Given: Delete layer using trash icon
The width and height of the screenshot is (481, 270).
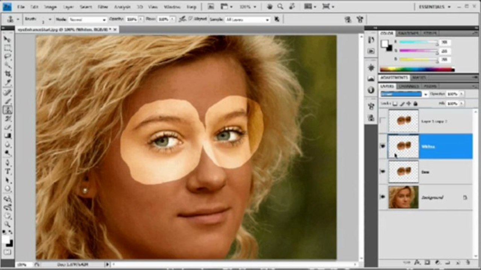Looking at the screenshot, I should [467, 262].
